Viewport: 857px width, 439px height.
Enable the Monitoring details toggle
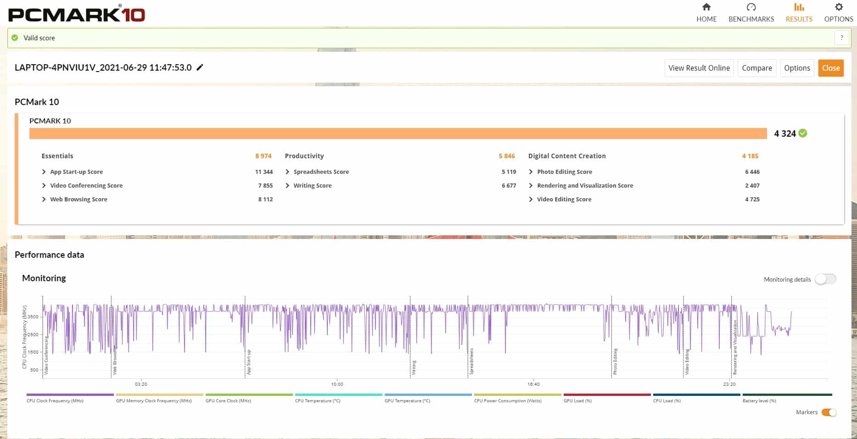point(825,279)
